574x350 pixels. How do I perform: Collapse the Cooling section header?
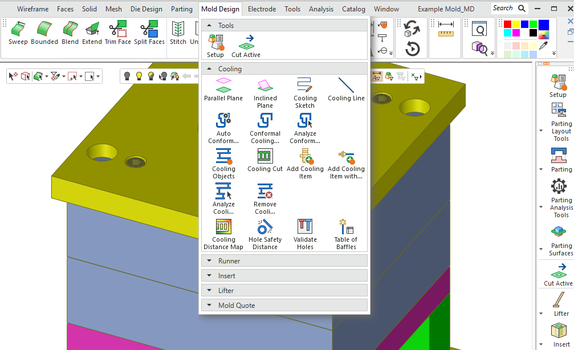[x=284, y=69]
